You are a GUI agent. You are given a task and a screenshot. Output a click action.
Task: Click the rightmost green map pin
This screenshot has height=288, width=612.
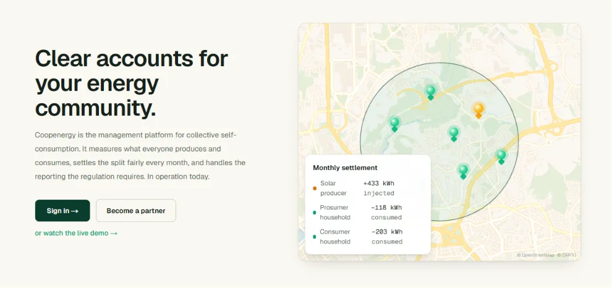(501, 157)
